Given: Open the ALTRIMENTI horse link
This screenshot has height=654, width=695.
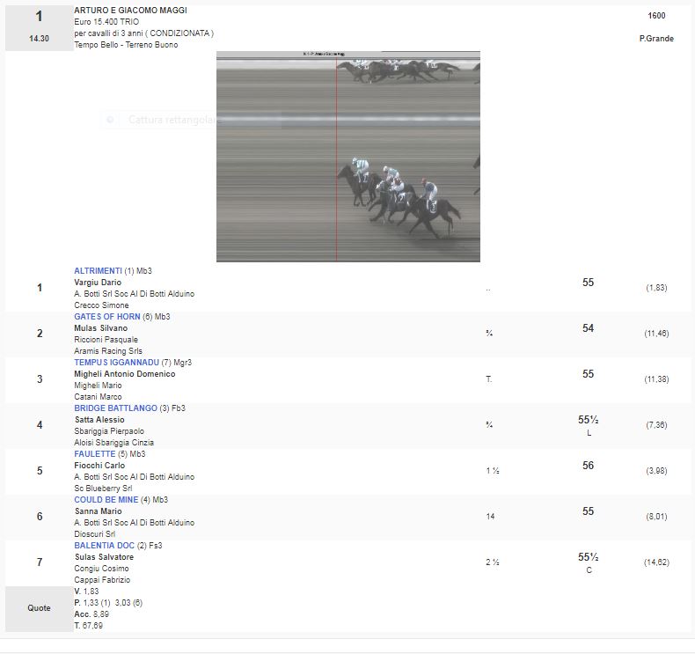Looking at the screenshot, I should [x=99, y=271].
